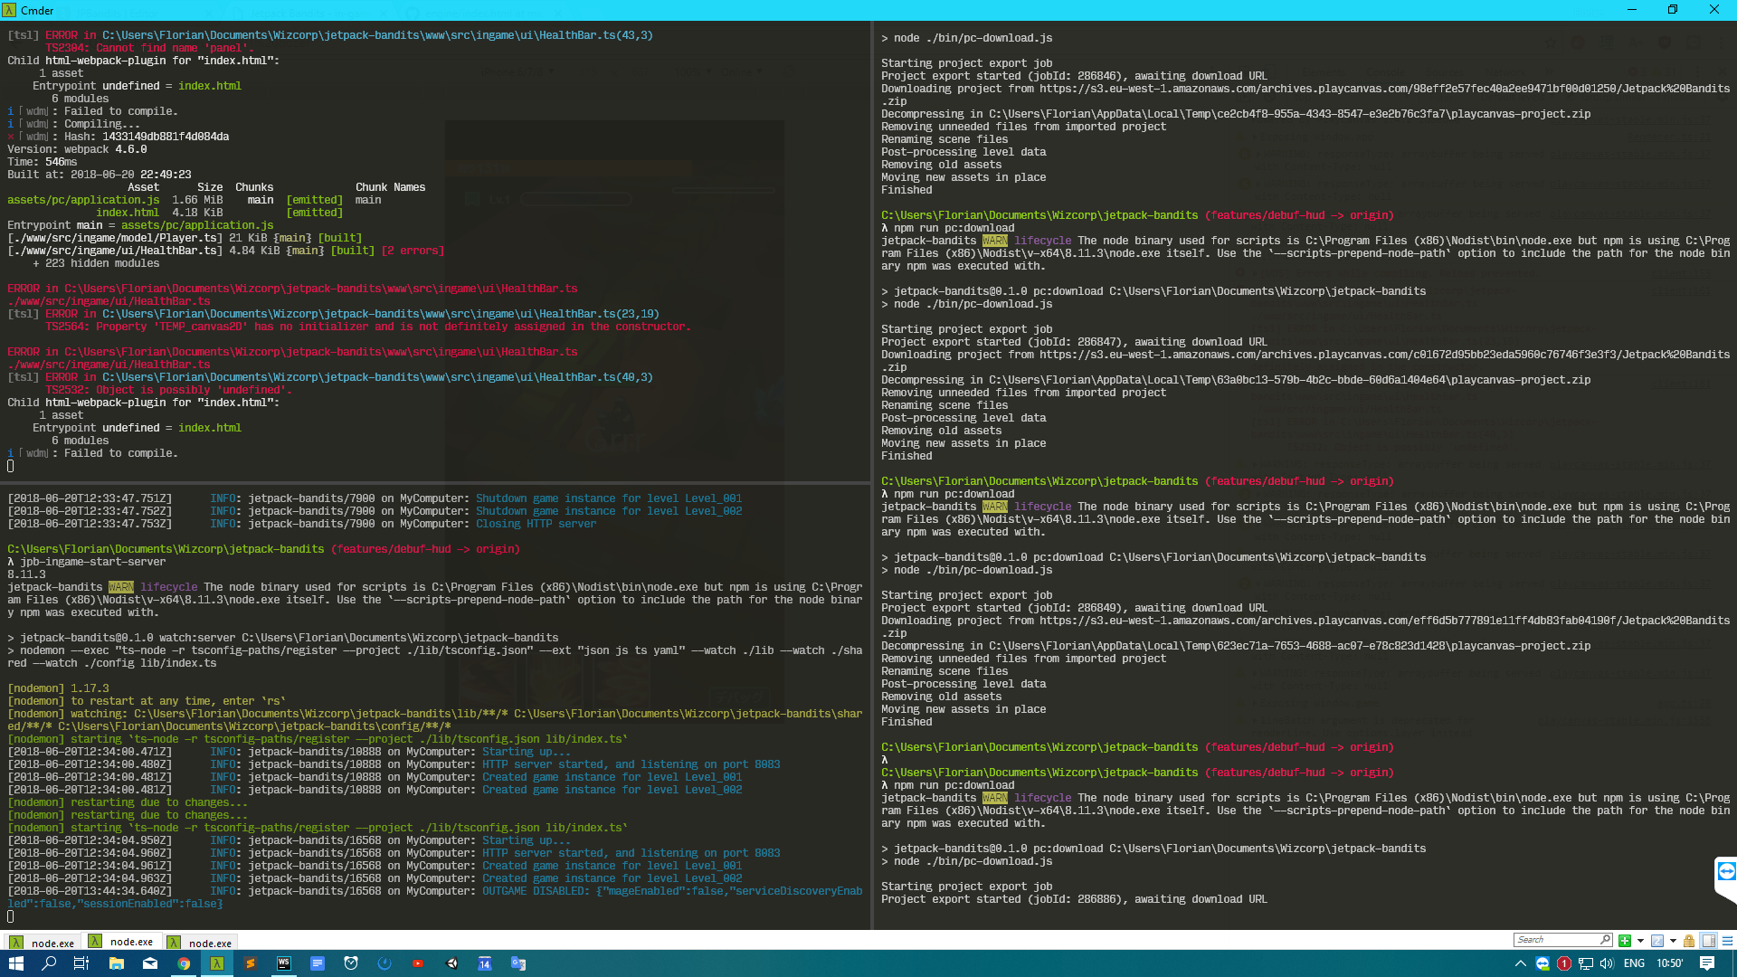
Task: Switch to the first node.exe console tab
Action: [x=43, y=942]
